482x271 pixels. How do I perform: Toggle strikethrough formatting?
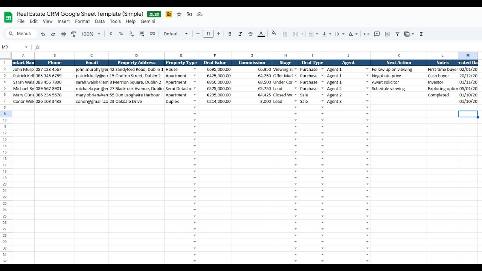pos(250,34)
